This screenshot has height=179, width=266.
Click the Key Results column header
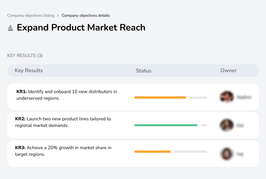pyautogui.click(x=29, y=70)
